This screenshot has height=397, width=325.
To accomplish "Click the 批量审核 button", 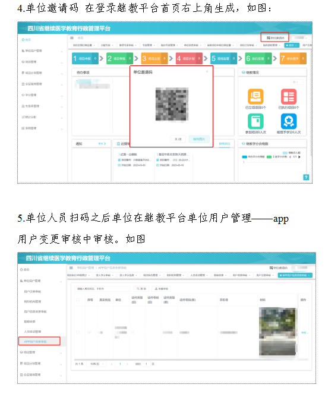I will 161,289.
